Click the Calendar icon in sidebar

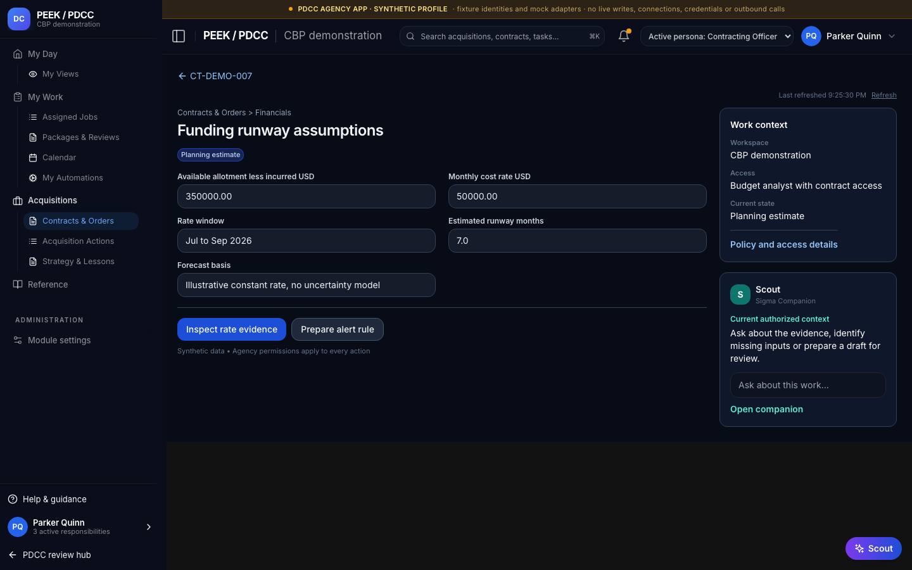click(33, 158)
